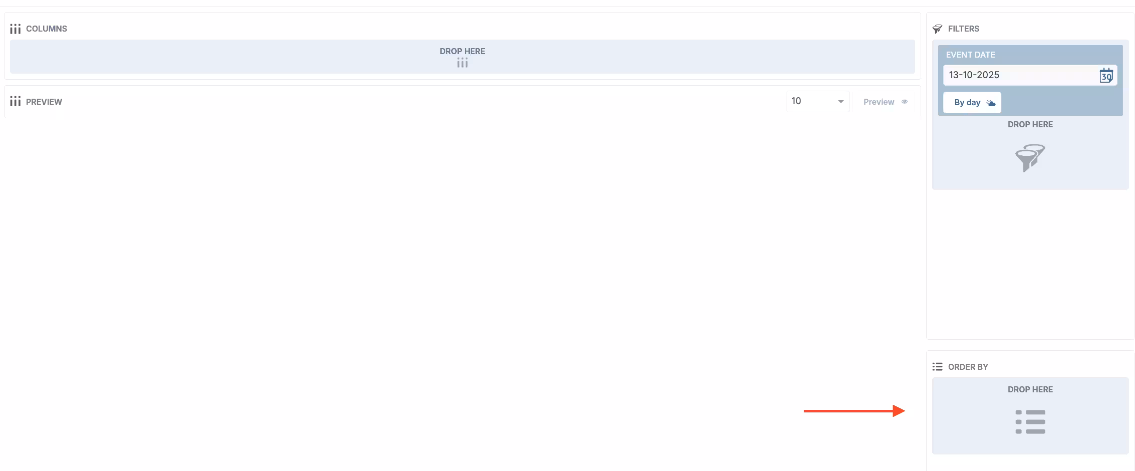This screenshot has height=471, width=1135.
Task: Click the row count dropdown arrow
Action: click(x=841, y=102)
